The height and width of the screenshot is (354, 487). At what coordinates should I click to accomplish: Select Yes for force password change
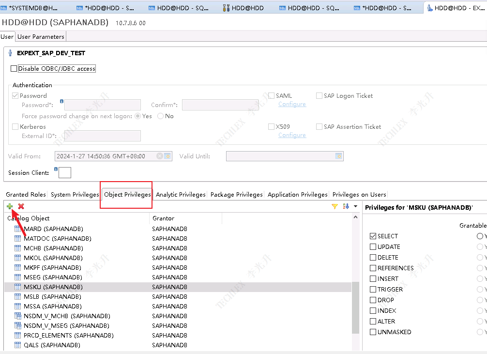click(137, 116)
